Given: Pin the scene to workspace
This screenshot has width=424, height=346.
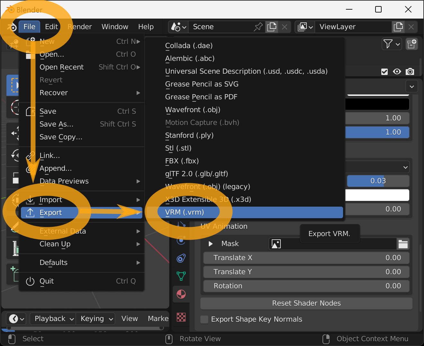Looking at the screenshot, I should [x=258, y=27].
